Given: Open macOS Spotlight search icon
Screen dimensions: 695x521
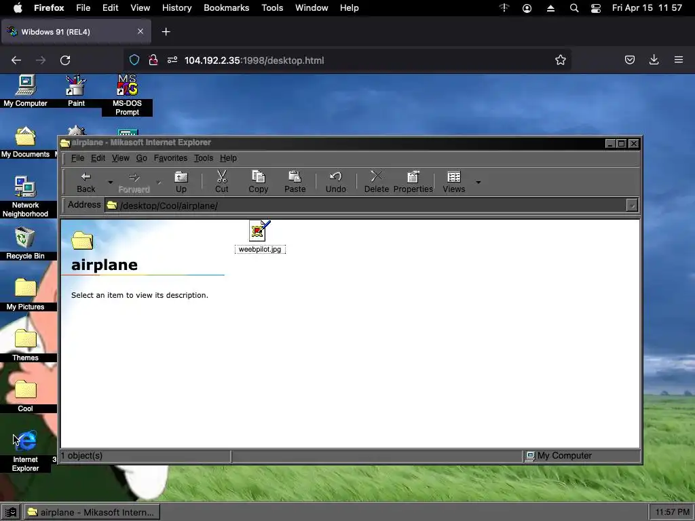Looking at the screenshot, I should [x=574, y=8].
